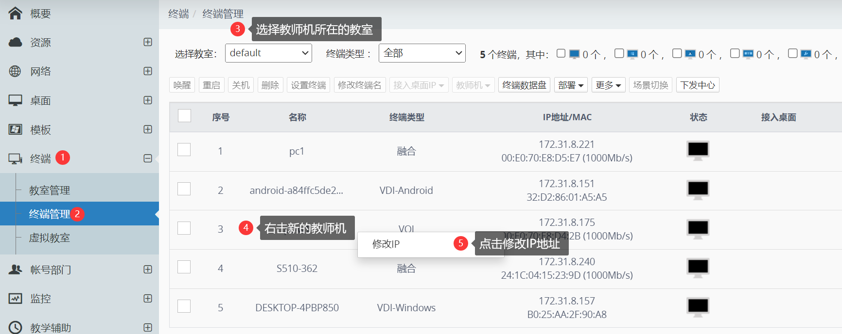
Task: Click the 监控 monitoring chart icon
Action: (15, 299)
